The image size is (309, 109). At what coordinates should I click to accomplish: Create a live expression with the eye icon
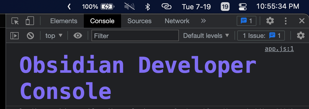pos(78,35)
